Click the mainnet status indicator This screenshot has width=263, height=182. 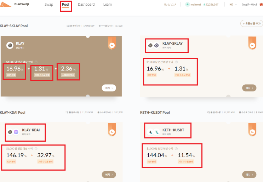[193, 5]
